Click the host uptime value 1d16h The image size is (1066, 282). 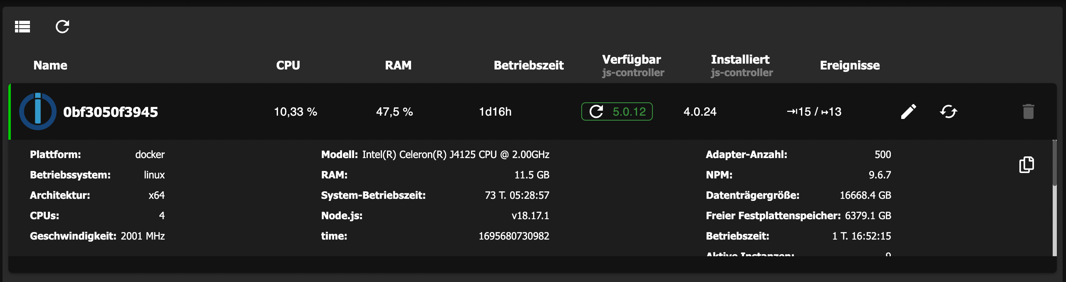495,111
